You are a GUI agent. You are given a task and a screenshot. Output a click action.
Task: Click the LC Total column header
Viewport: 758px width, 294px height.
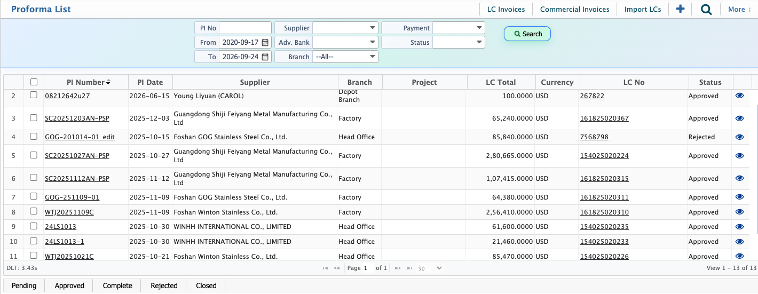501,82
